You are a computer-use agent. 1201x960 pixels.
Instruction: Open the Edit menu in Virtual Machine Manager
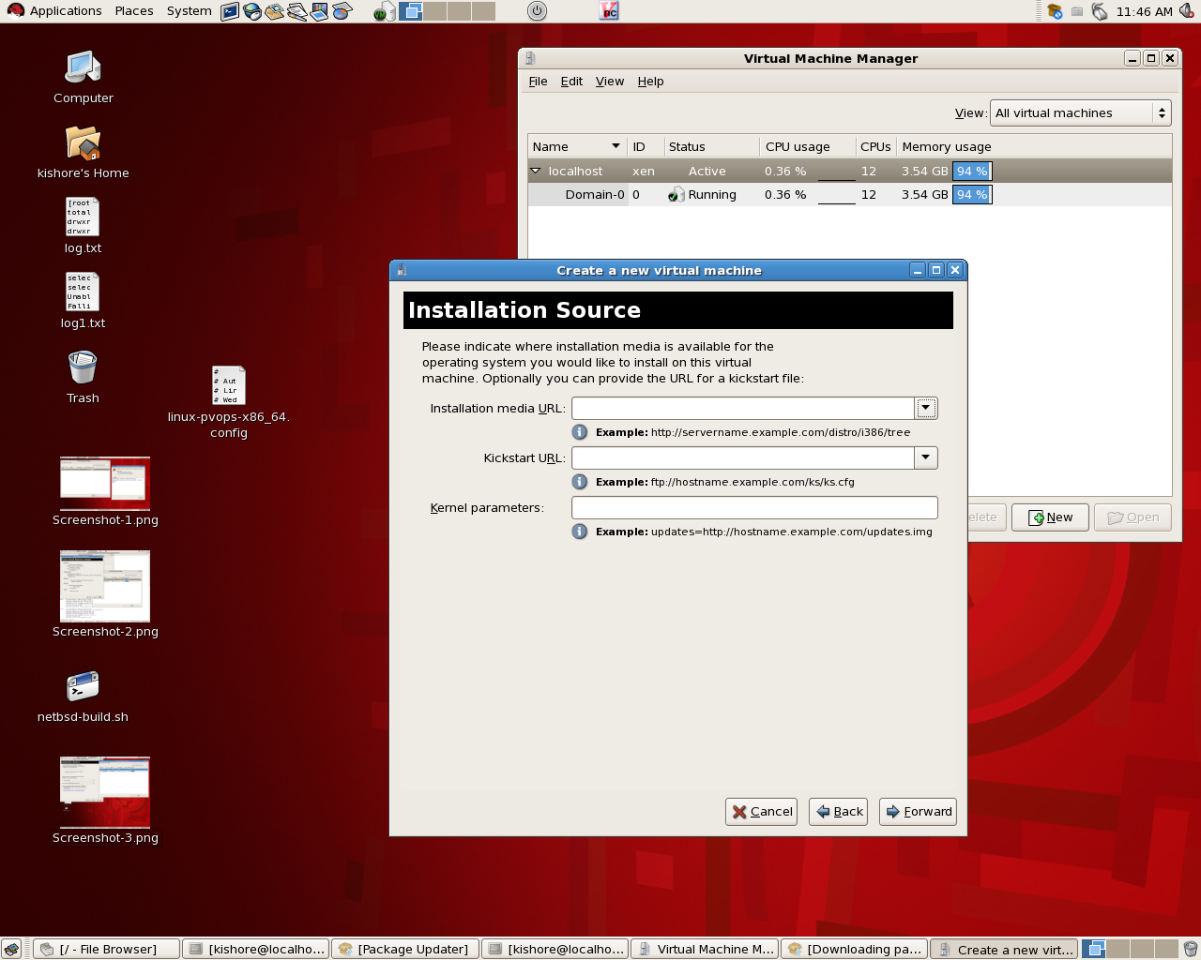(571, 82)
